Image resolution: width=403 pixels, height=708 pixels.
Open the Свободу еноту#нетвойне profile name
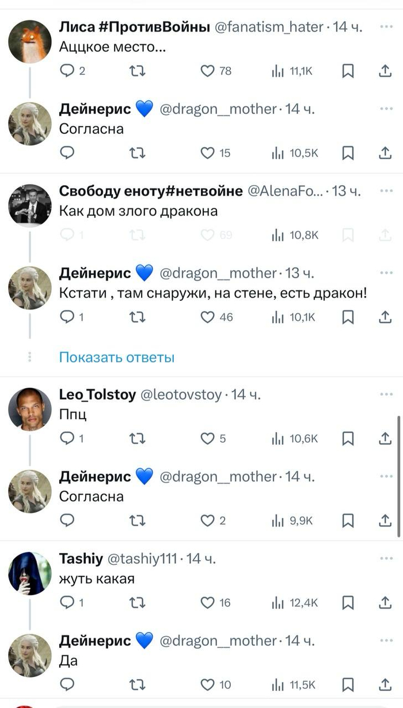151,192
